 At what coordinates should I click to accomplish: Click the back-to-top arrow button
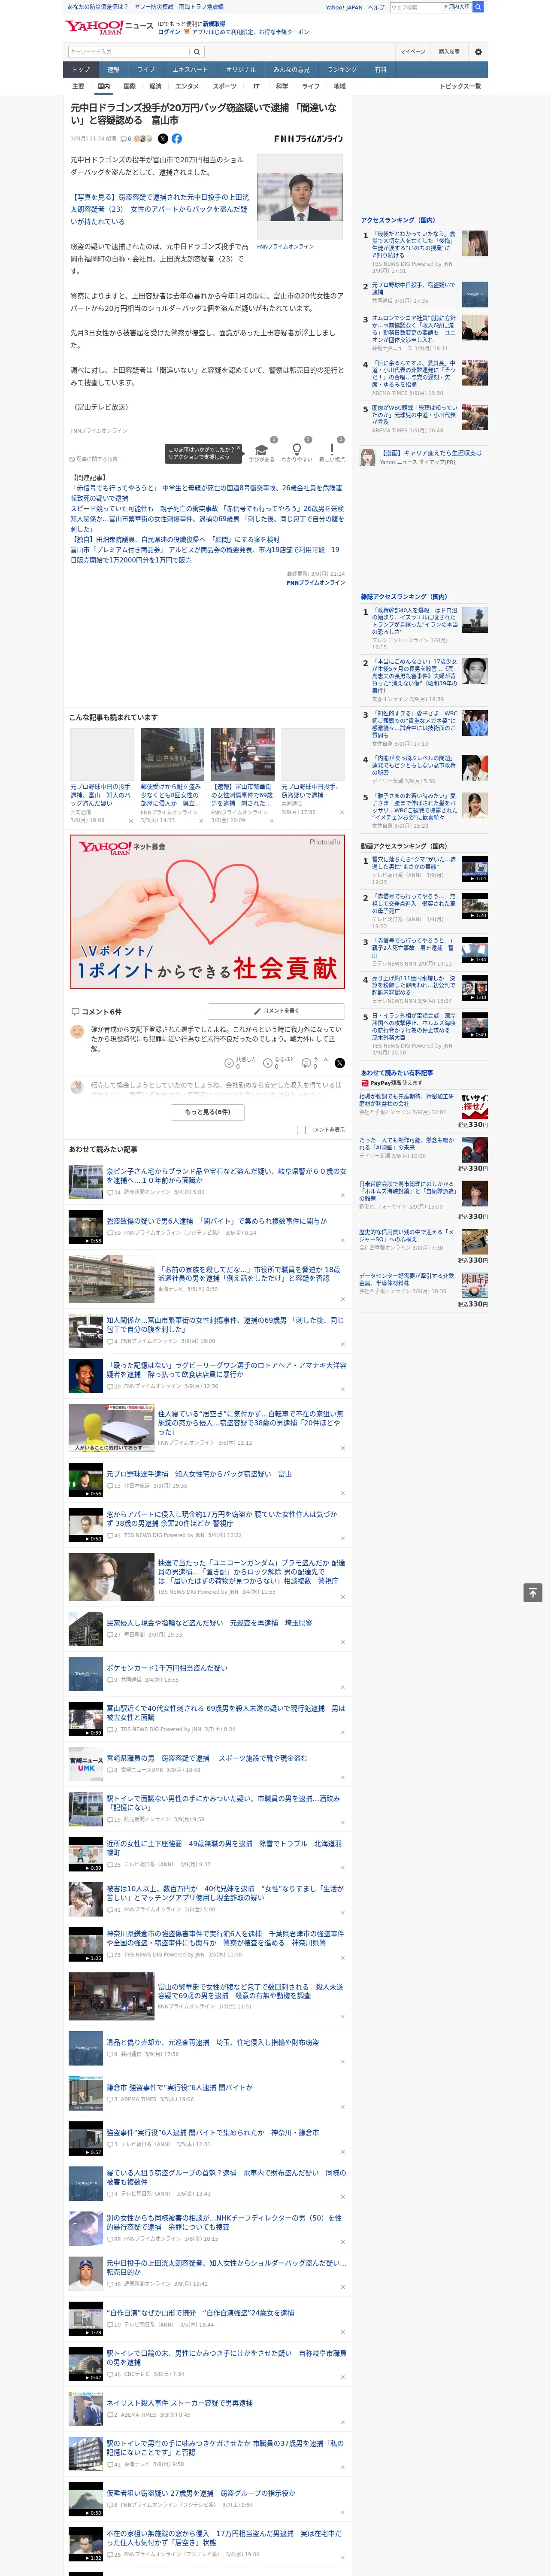point(533,1592)
